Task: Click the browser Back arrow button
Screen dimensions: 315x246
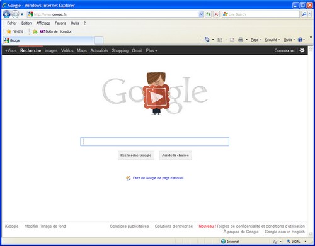Action: coord(7,14)
